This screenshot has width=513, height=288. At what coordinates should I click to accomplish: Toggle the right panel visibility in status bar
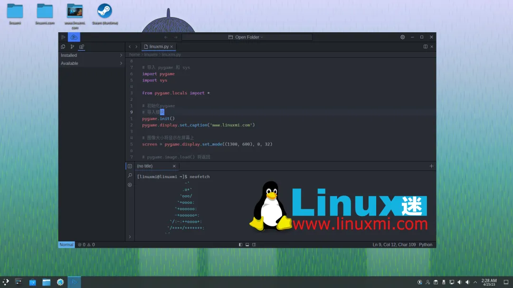pos(254,244)
